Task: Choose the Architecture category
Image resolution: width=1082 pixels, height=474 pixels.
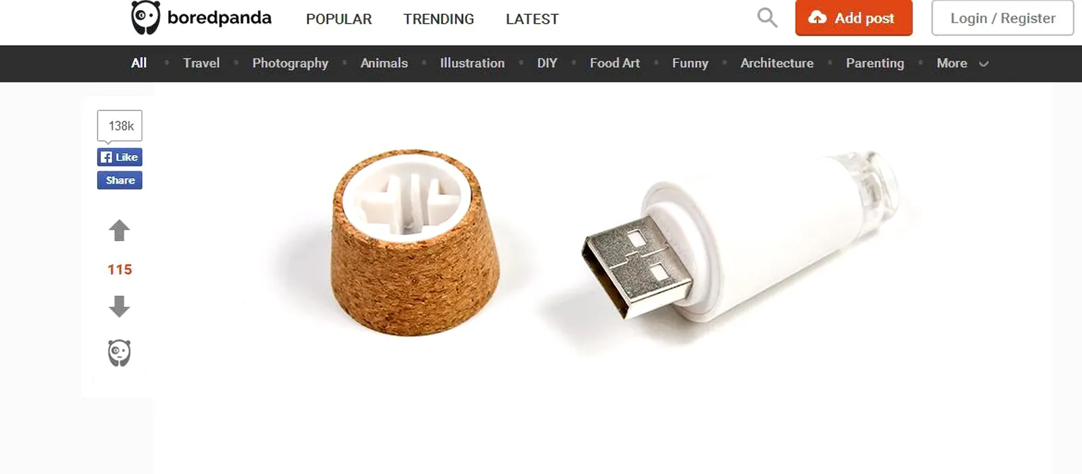Action: [777, 63]
